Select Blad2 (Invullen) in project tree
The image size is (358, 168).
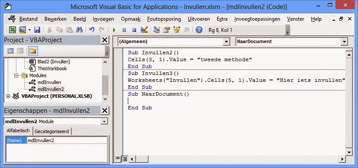pyautogui.click(x=54, y=62)
